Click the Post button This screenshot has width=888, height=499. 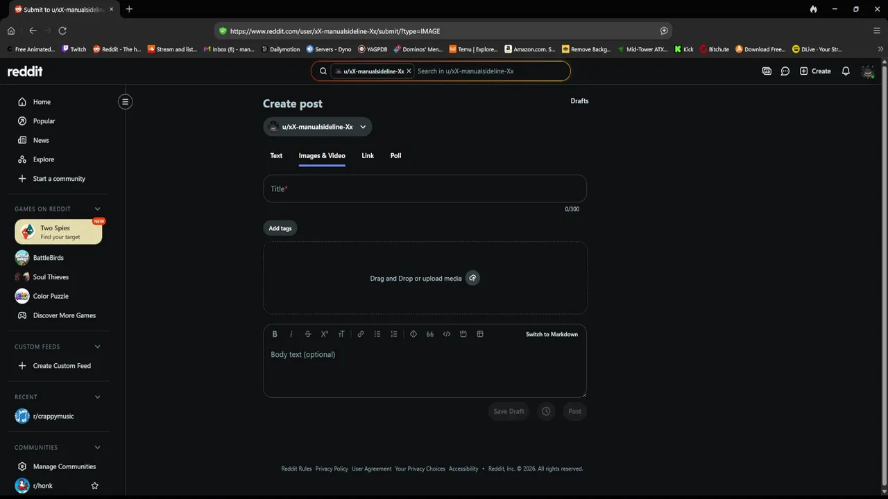[575, 411]
